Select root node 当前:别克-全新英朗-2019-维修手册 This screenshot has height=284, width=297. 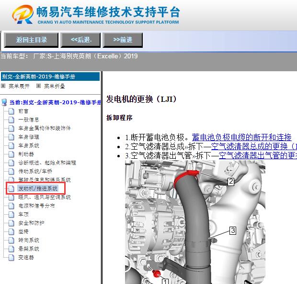55,102
